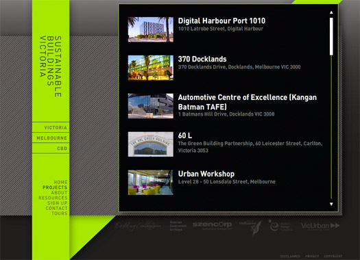Click the VicUrban sponsor logo

pos(320,226)
